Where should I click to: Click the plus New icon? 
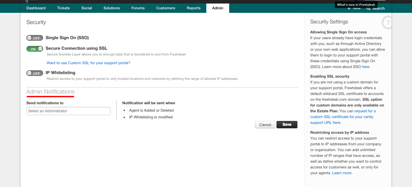[349, 8]
